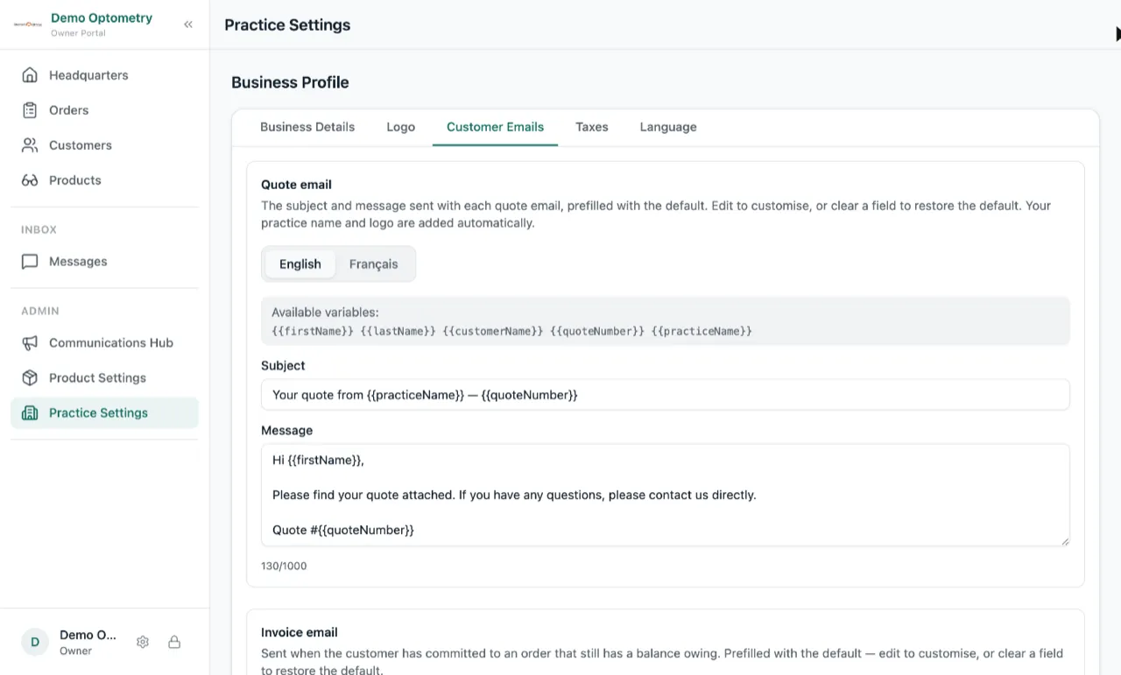Open the Language tab

pyautogui.click(x=668, y=127)
